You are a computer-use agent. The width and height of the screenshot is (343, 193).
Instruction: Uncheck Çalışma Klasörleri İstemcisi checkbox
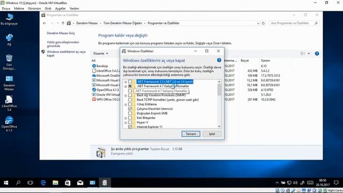pos(130,109)
